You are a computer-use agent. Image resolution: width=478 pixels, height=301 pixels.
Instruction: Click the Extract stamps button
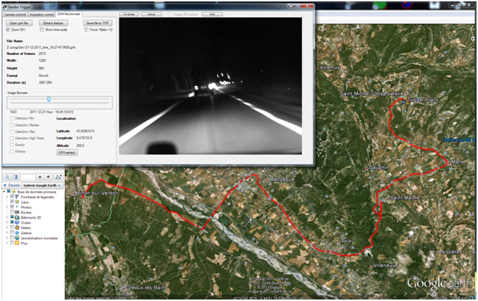[54, 23]
